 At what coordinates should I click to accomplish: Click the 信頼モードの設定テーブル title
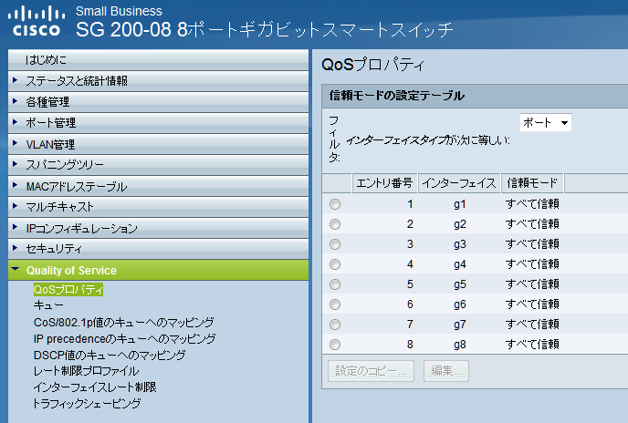[x=396, y=96]
